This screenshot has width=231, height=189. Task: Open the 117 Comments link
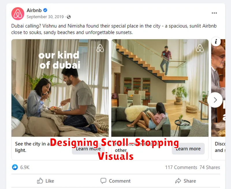coord(181,168)
